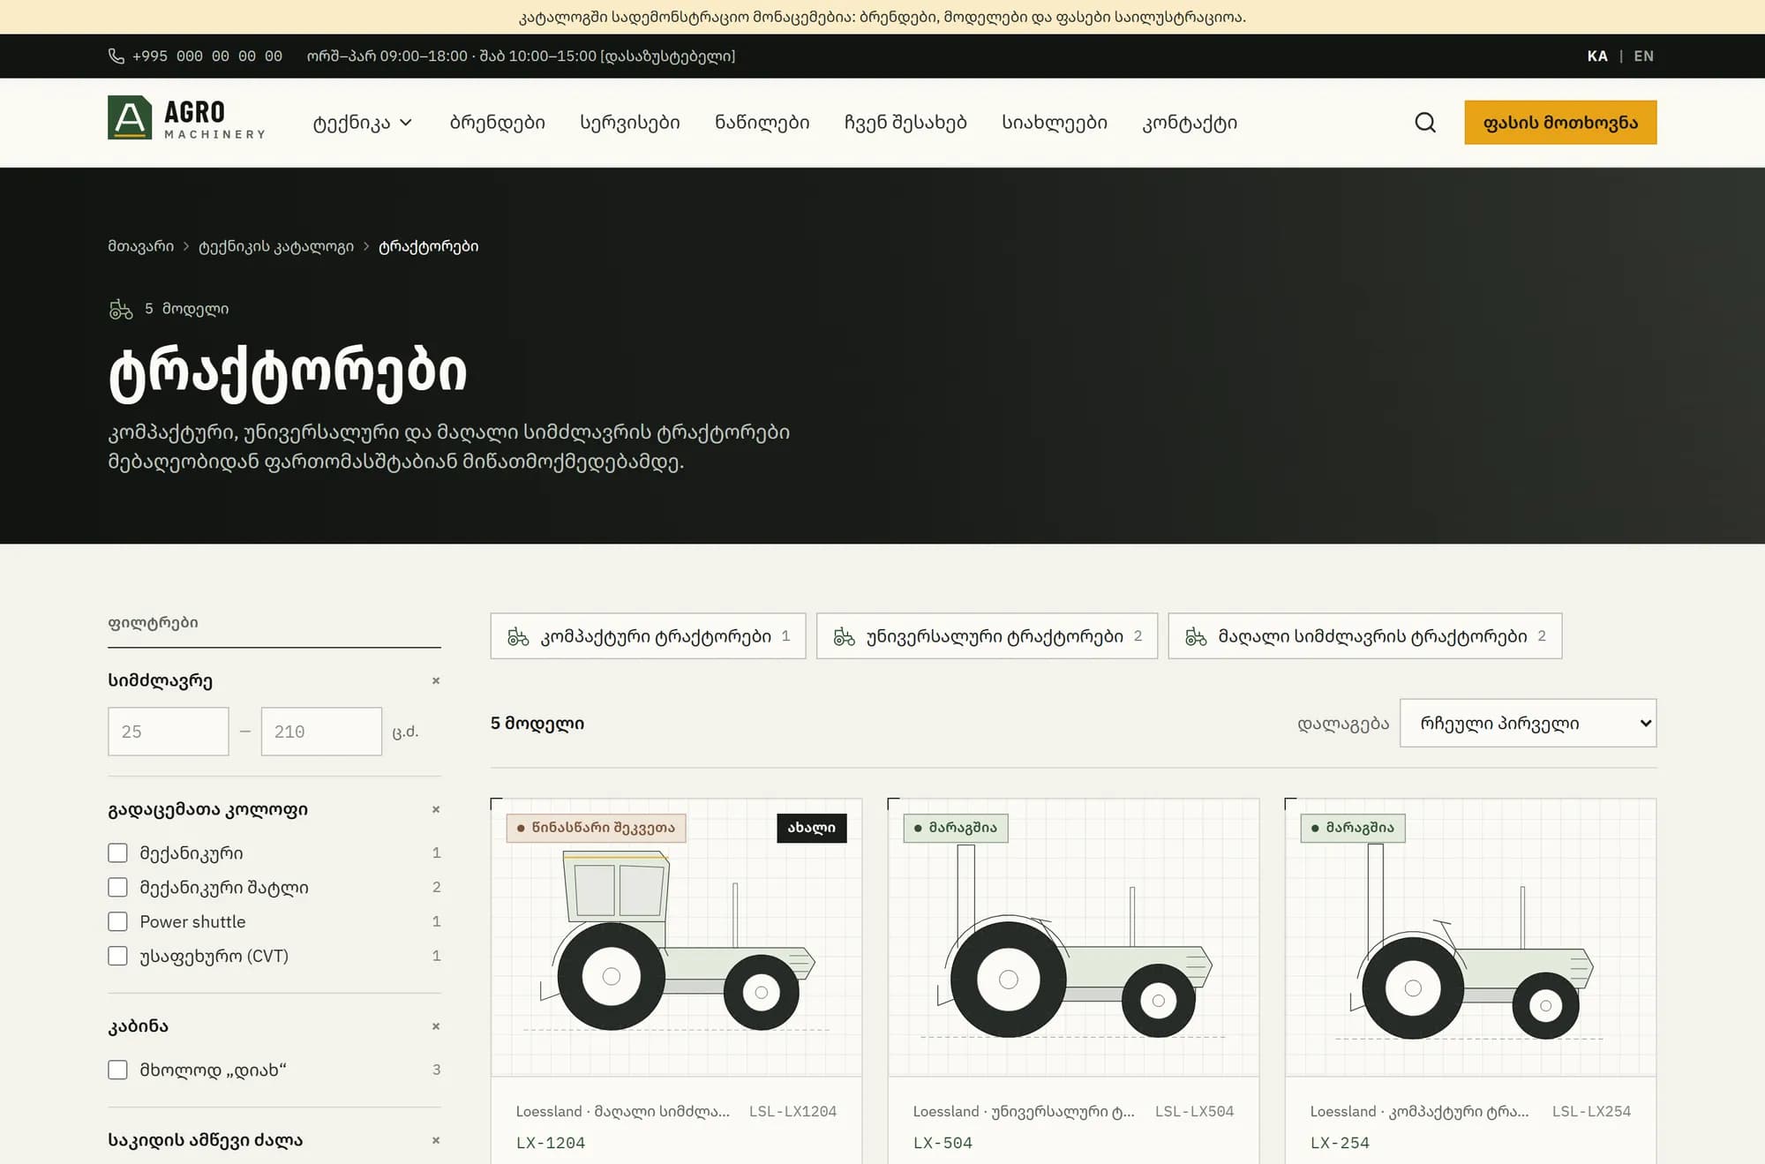The width and height of the screenshot is (1765, 1164).
Task: Dial the phone number +995 000 00 00 00
Action: coord(207,56)
